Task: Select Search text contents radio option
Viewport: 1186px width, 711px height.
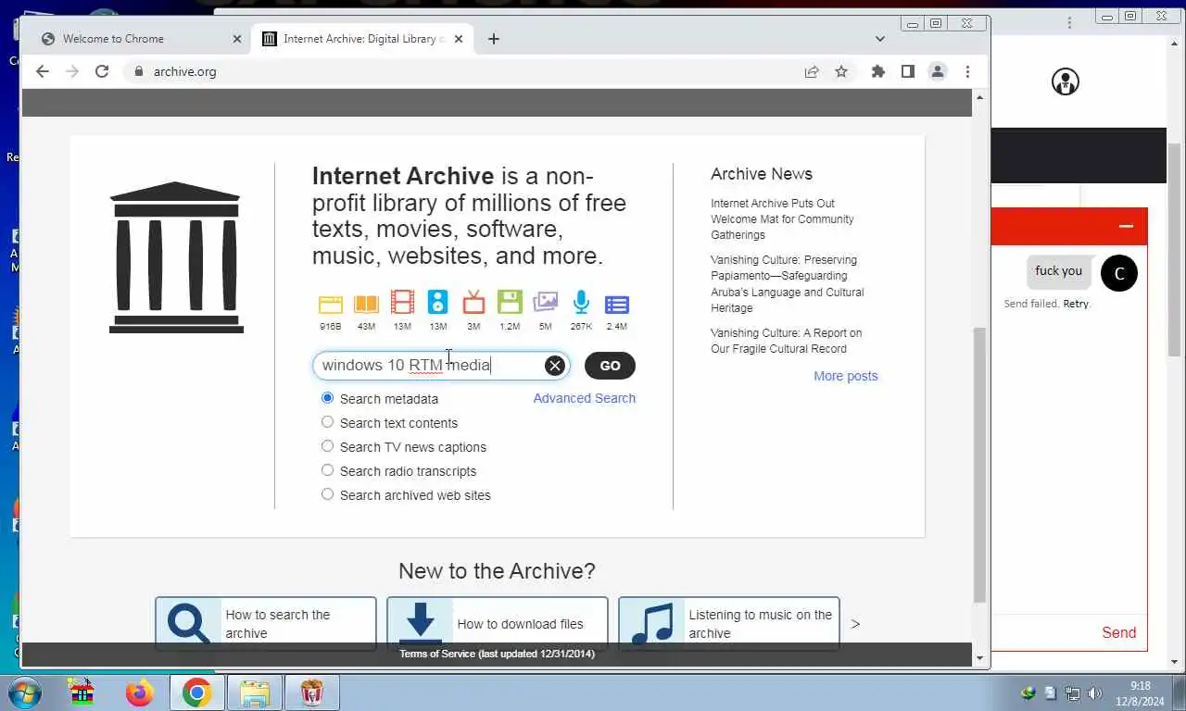Action: pos(327,422)
